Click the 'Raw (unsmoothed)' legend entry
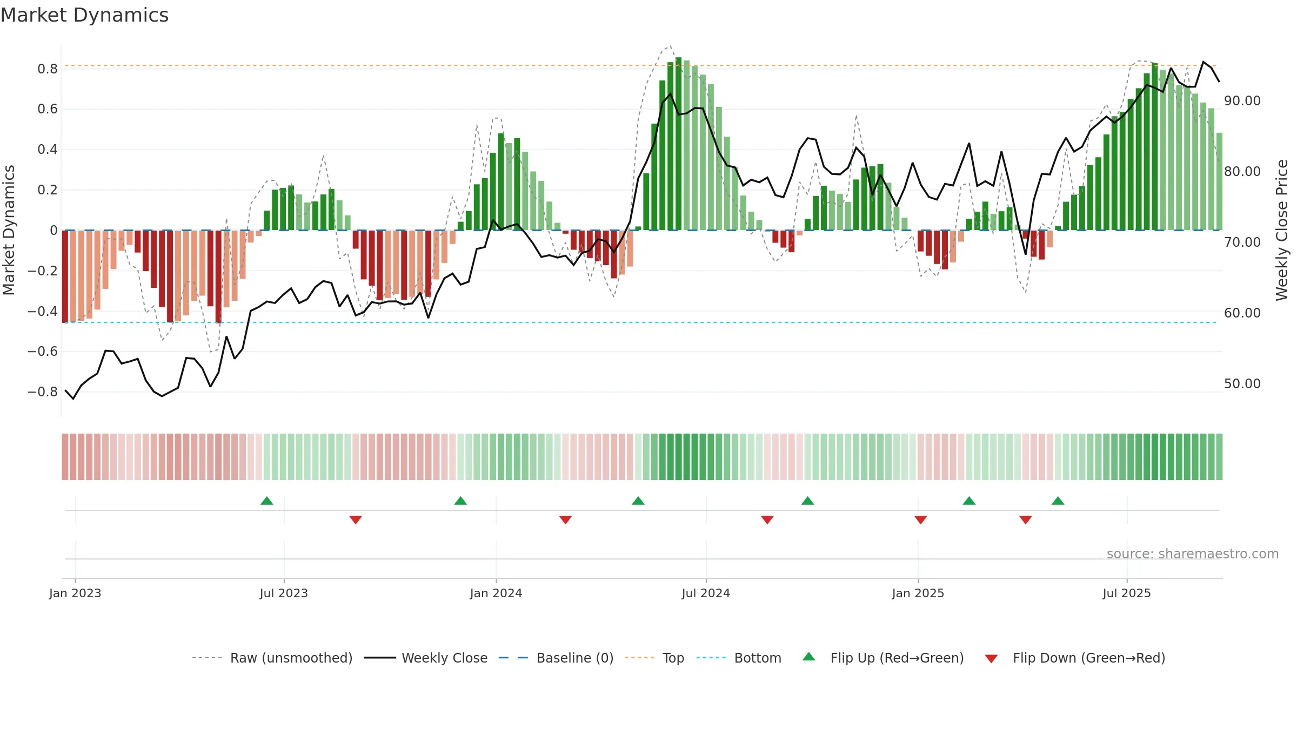 (272, 658)
